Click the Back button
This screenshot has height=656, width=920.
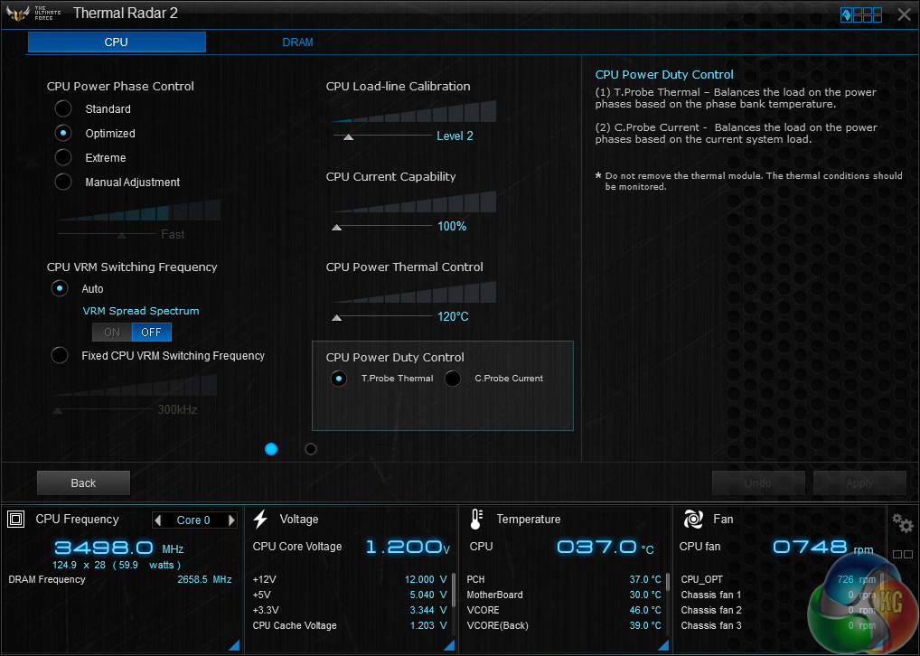83,483
